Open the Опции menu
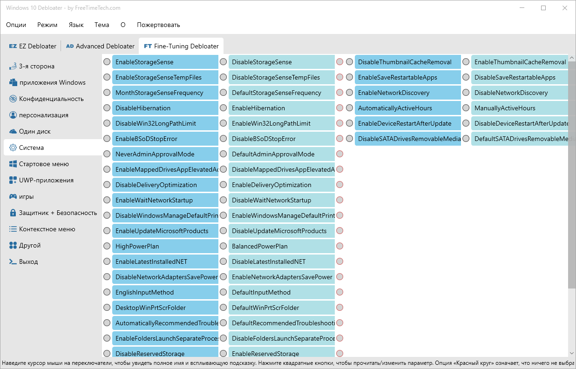Viewport: 576px width, 369px height. pos(16,25)
